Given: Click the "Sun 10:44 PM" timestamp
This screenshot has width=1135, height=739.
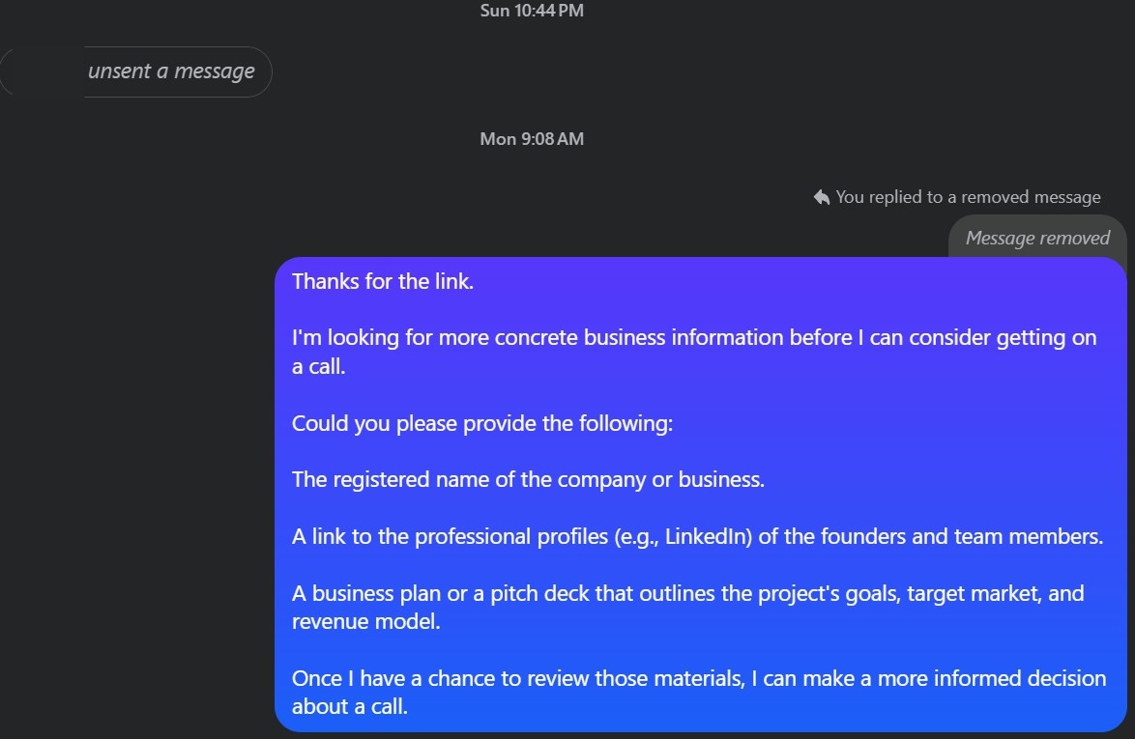Looking at the screenshot, I should [532, 11].
